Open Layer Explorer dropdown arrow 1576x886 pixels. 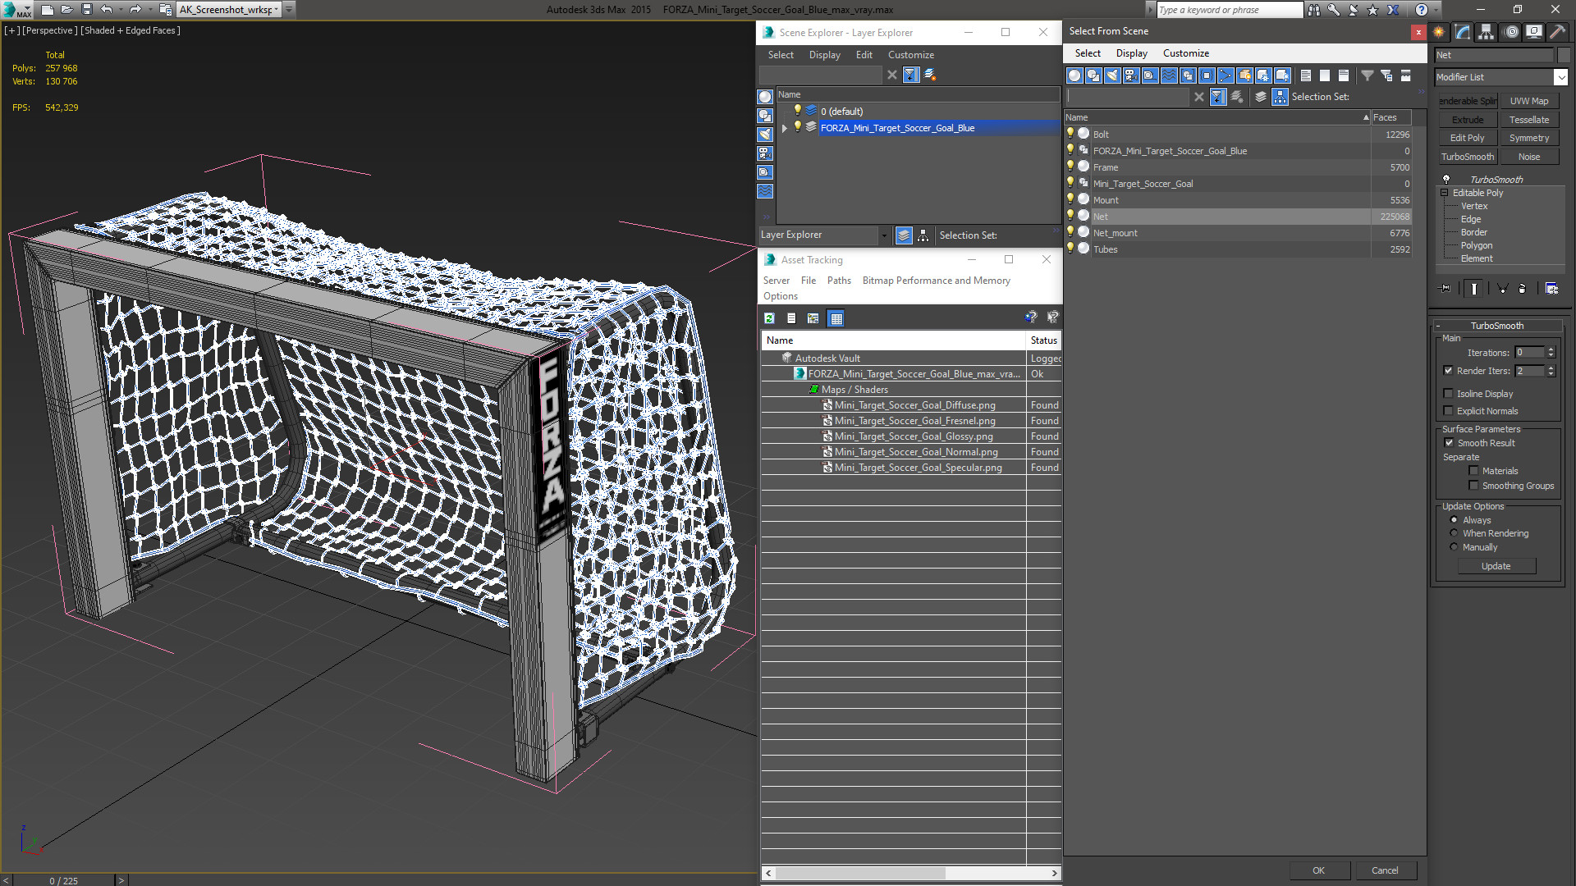pos(884,235)
